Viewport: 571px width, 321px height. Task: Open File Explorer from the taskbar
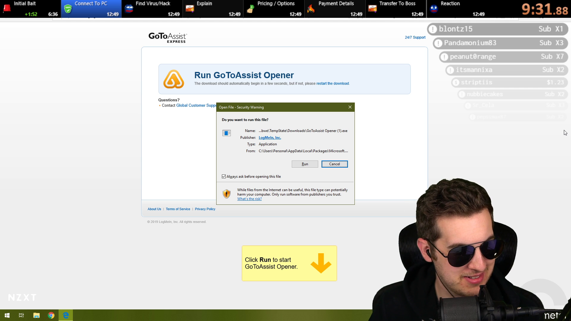click(36, 315)
